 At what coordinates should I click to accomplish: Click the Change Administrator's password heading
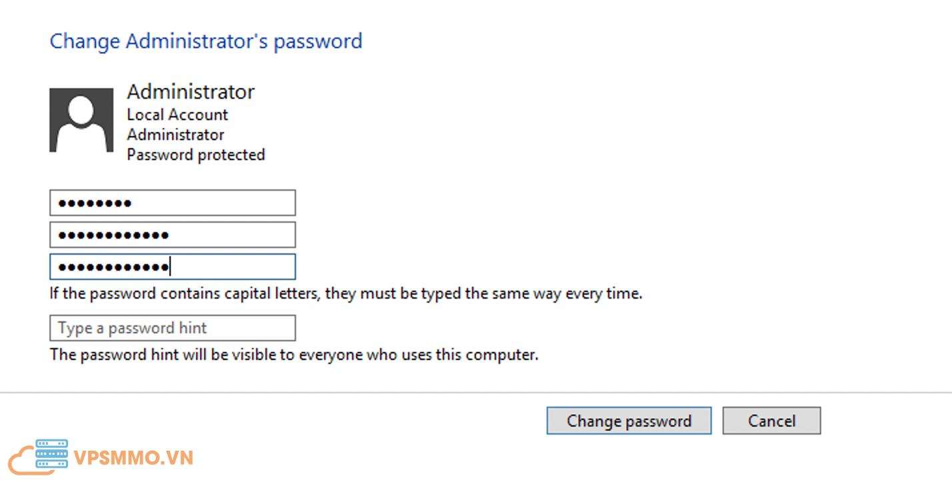(x=205, y=41)
